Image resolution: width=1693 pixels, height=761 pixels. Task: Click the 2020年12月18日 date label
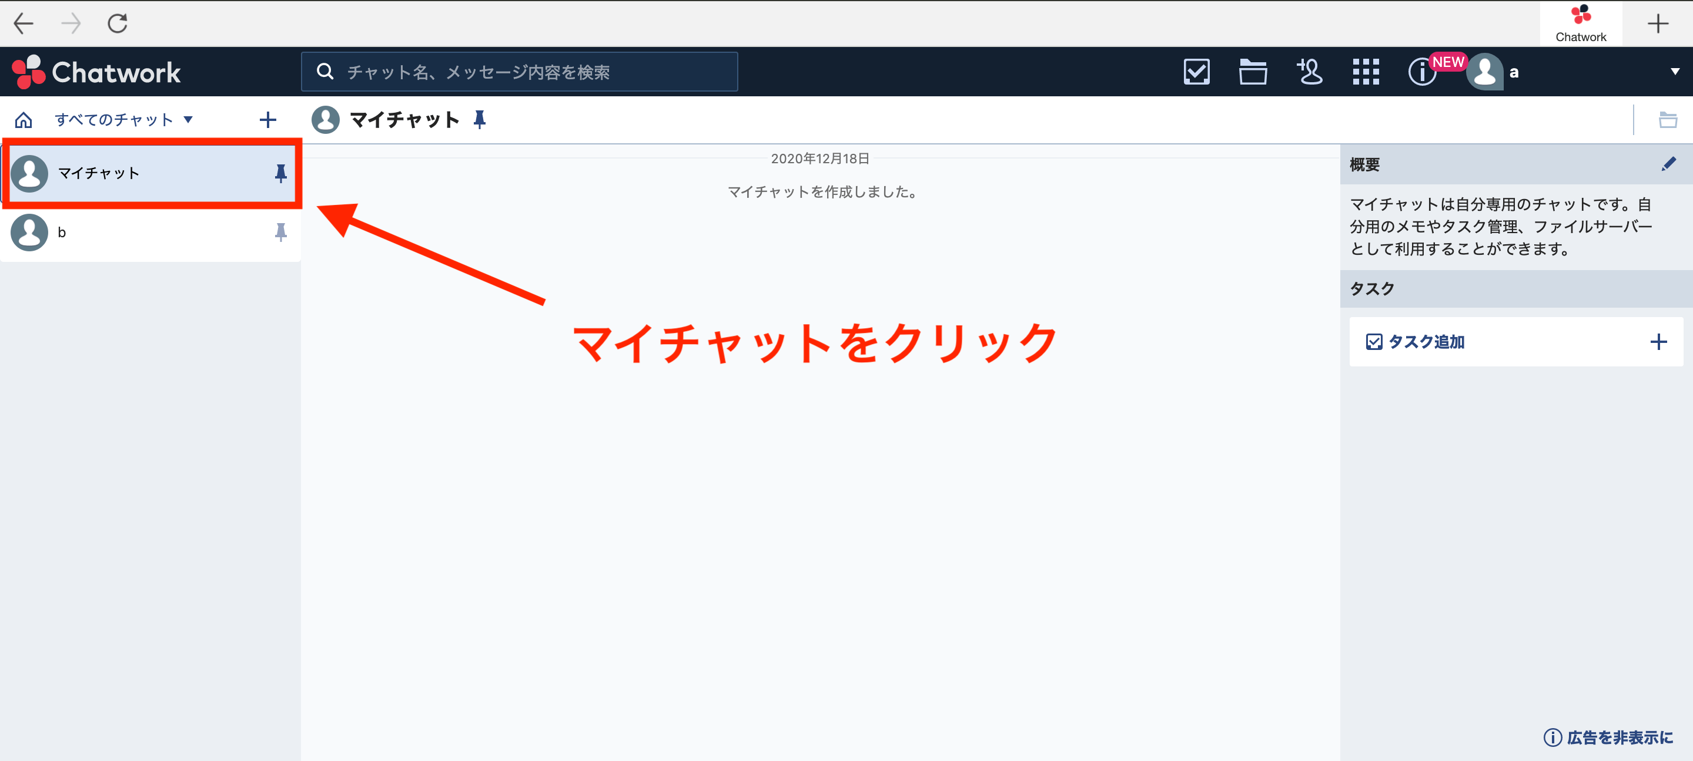820,158
